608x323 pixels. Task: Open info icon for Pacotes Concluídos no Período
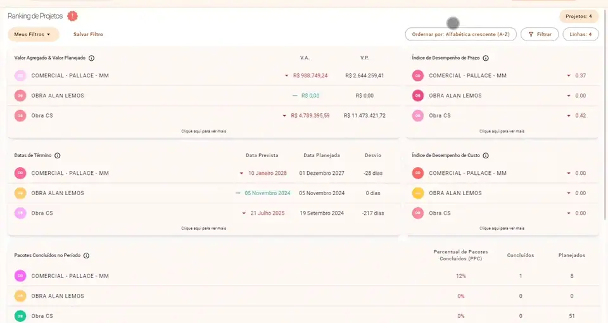(87, 255)
